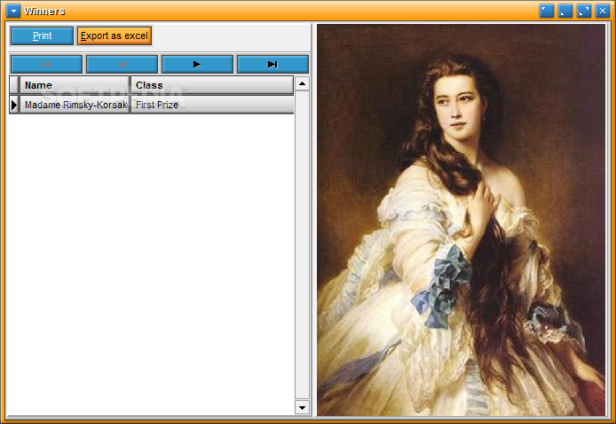
Task: Select the First Prize cell
Action: tap(212, 105)
